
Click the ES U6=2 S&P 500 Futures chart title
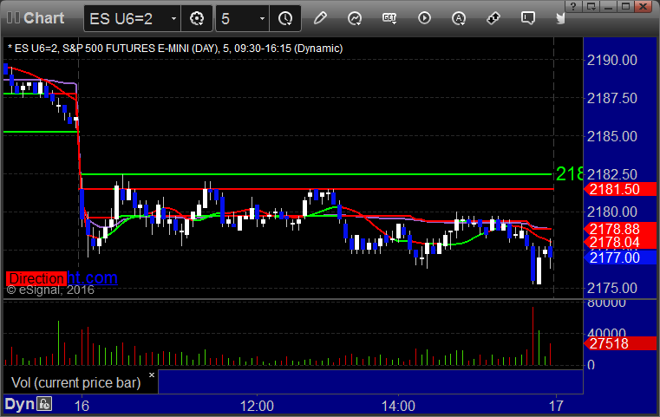[x=175, y=49]
